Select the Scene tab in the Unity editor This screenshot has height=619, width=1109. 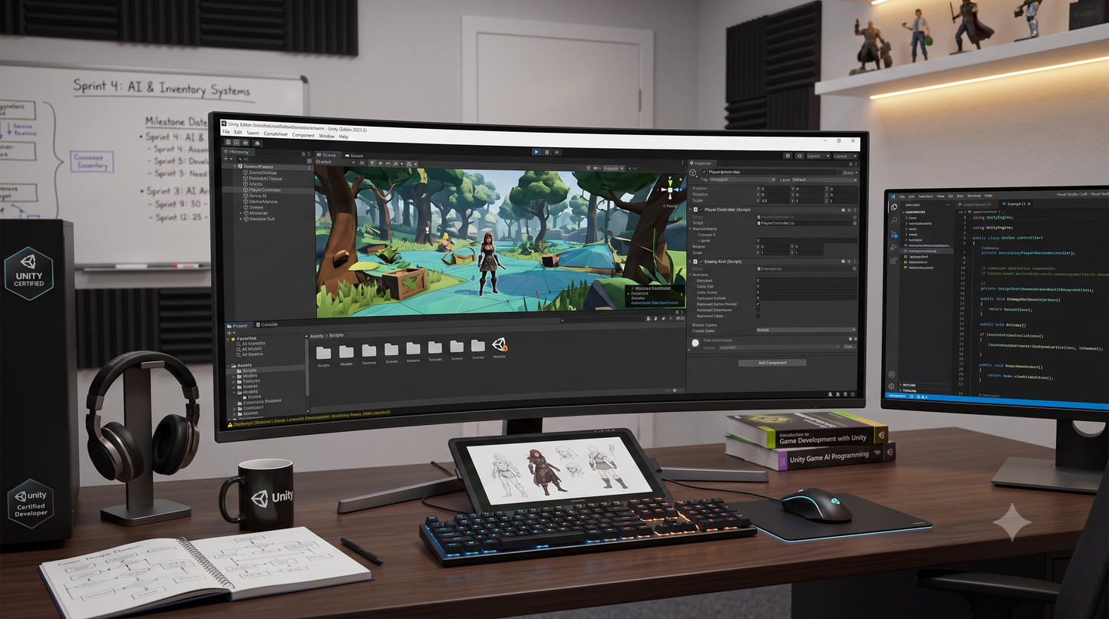click(327, 155)
